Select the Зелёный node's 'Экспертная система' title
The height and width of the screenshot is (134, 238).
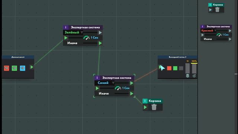pyautogui.click(x=85, y=27)
